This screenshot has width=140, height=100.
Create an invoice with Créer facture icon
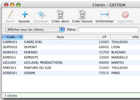[82, 14]
